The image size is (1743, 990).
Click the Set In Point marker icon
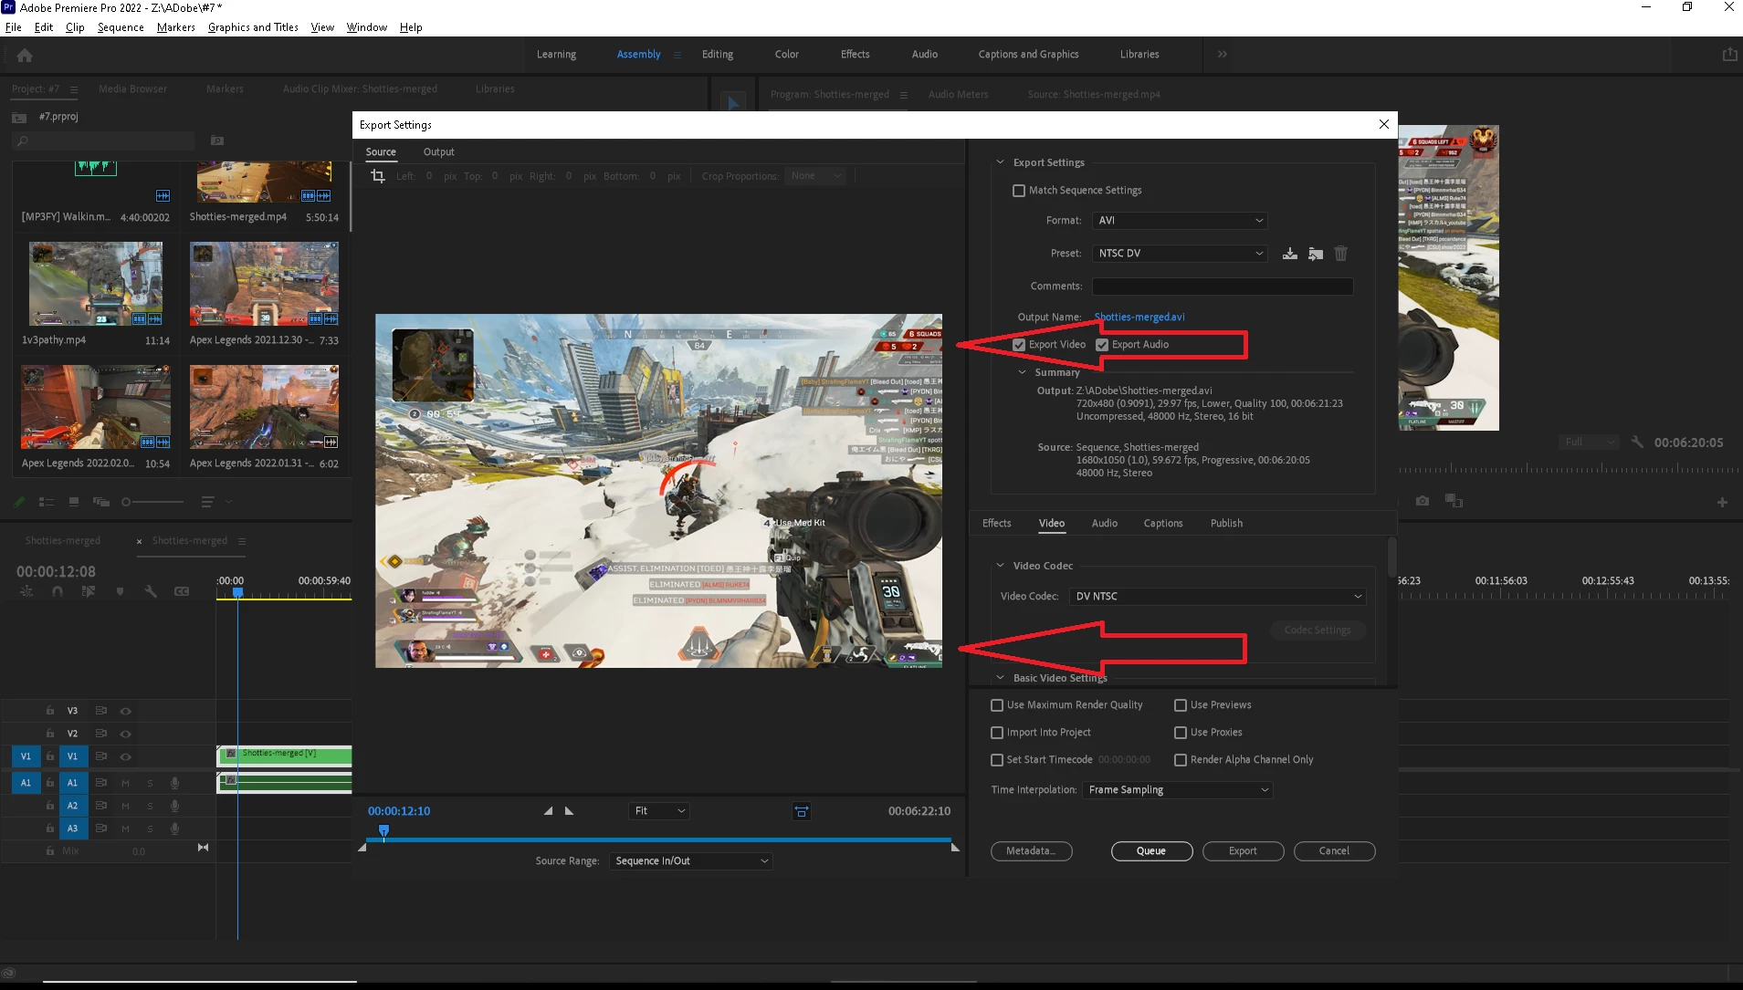point(548,810)
